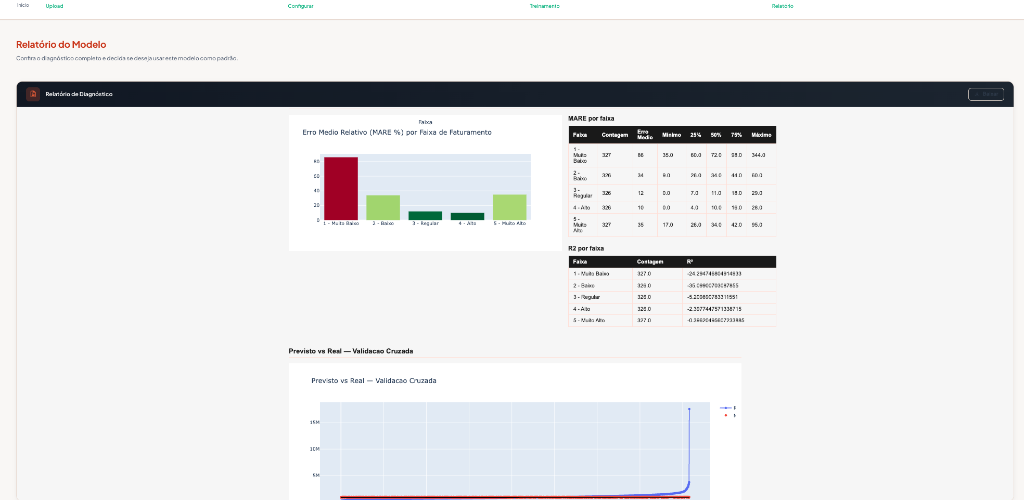The image size is (1024, 500).
Task: Click the light green 2 - Baixo bar
Action: click(383, 207)
